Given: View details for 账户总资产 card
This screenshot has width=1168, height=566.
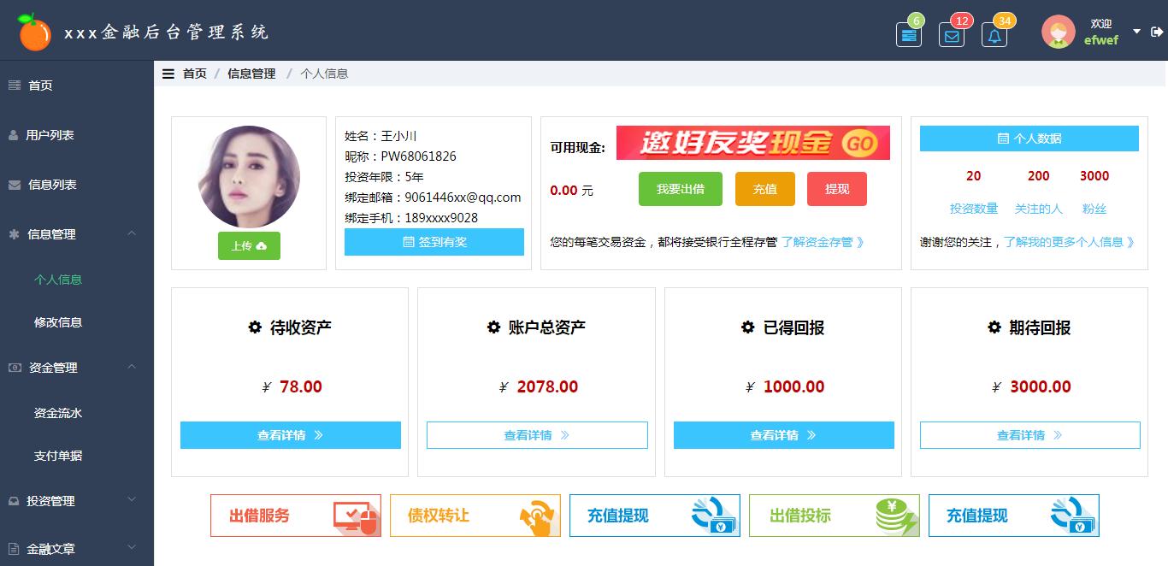Looking at the screenshot, I should (537, 435).
